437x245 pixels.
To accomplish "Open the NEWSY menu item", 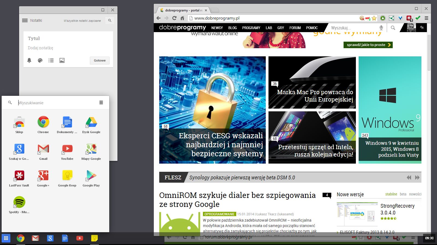I will (217, 28).
